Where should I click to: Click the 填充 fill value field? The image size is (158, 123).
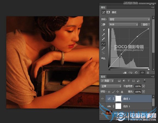click(138, 92)
